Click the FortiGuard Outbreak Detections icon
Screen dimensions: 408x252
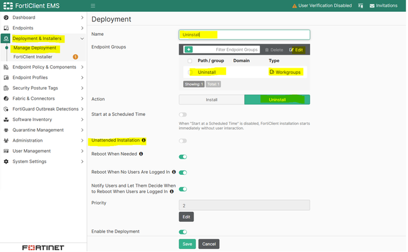pyautogui.click(x=6, y=109)
